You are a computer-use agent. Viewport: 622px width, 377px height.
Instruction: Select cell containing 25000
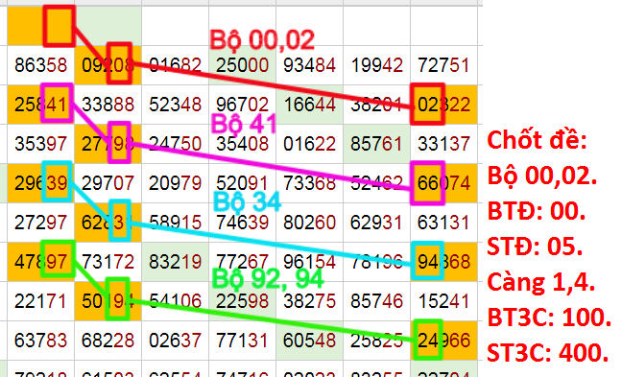pyautogui.click(x=243, y=65)
